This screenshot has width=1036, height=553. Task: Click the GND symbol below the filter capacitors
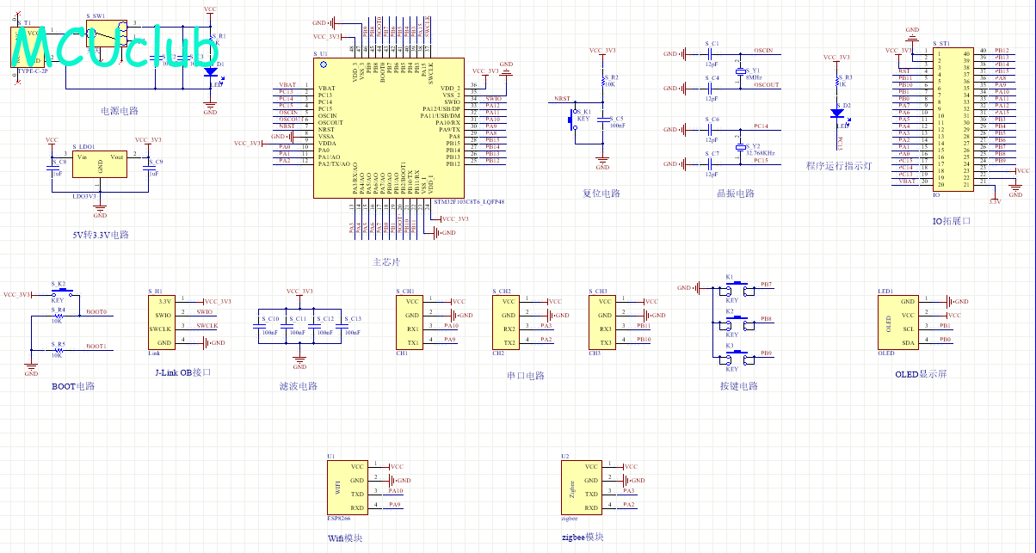(x=299, y=360)
